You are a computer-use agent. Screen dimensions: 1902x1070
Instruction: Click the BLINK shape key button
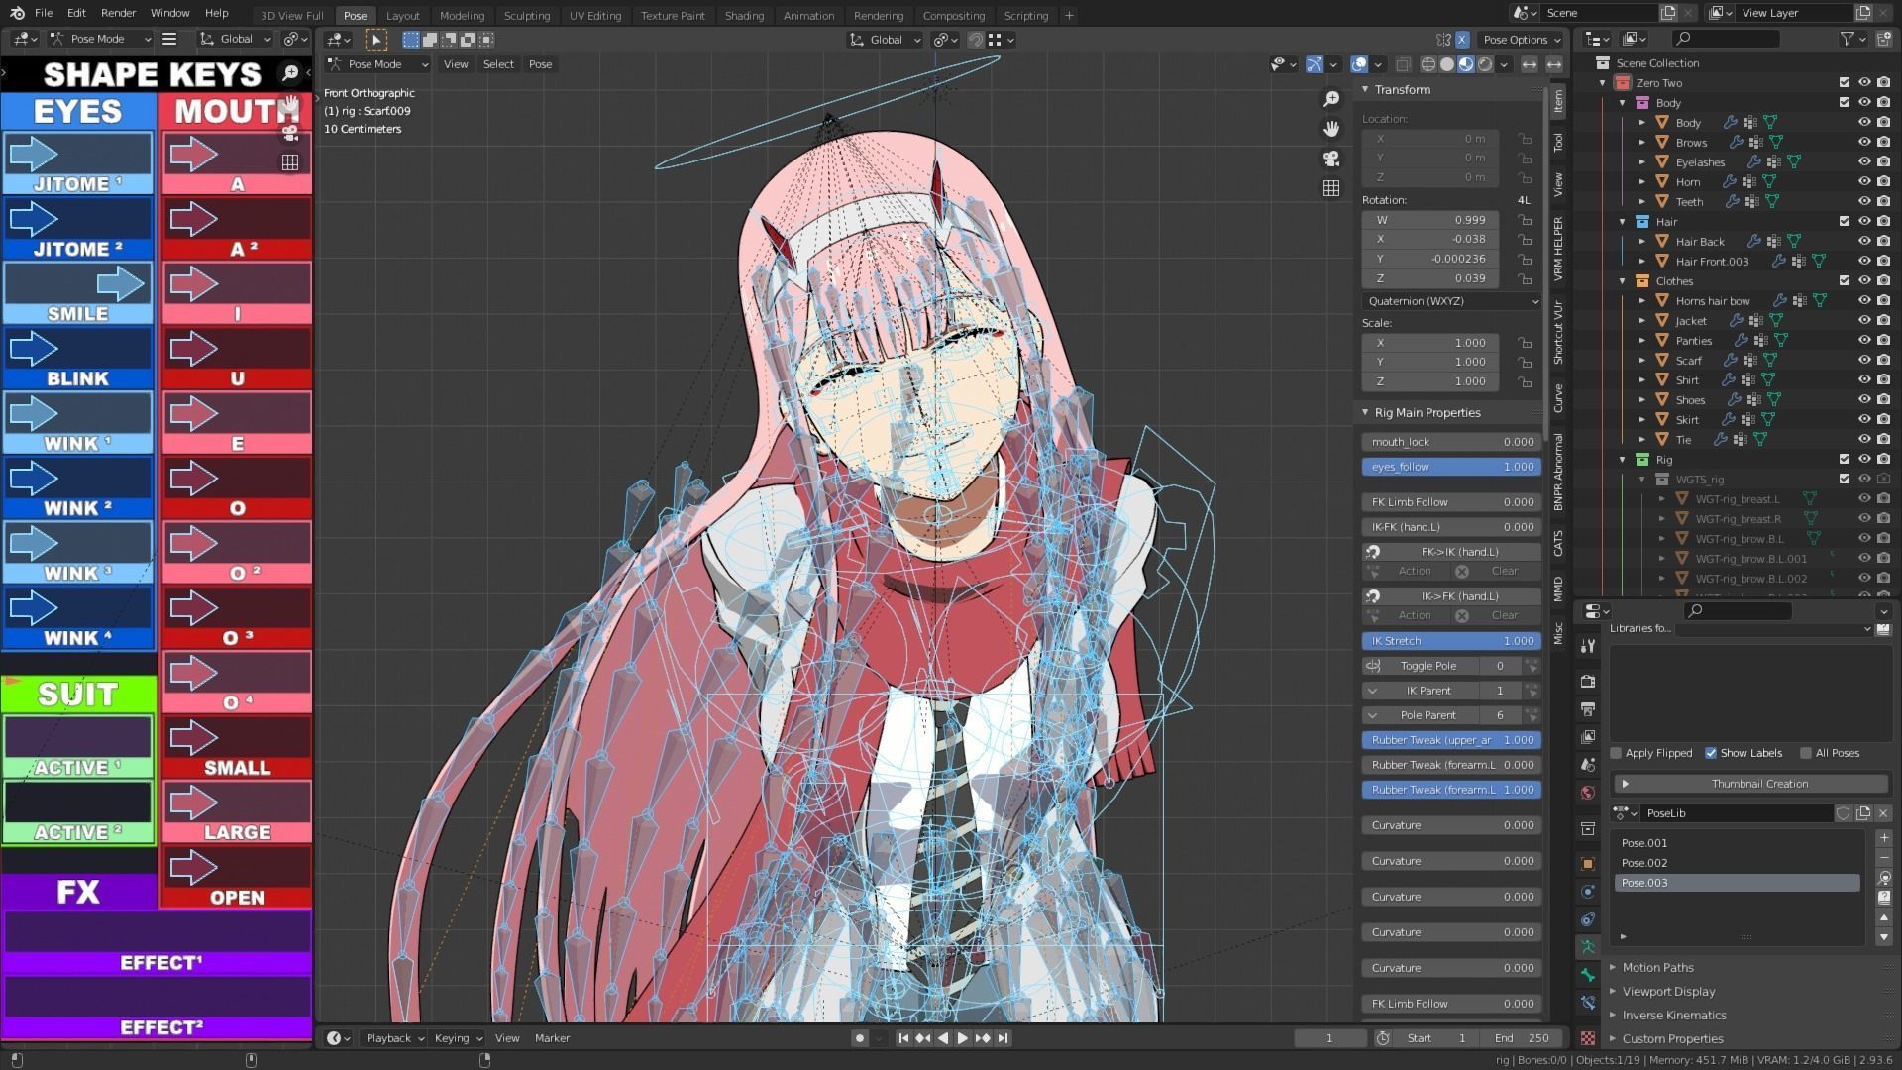(x=77, y=359)
